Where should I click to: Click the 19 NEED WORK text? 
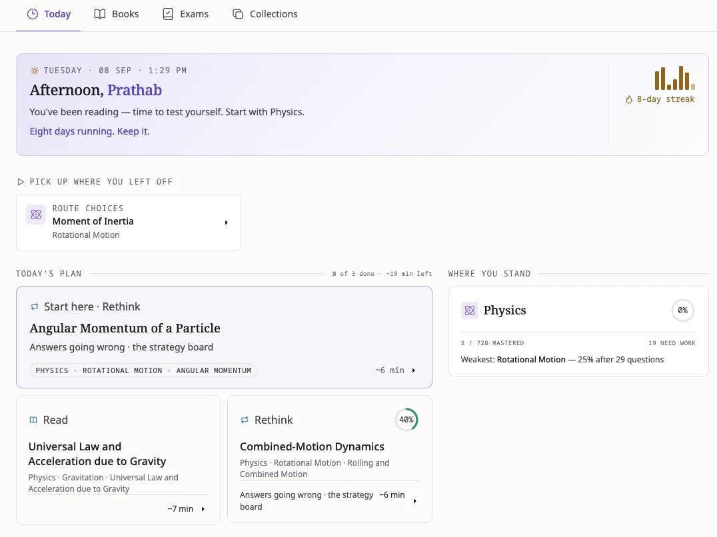672,343
